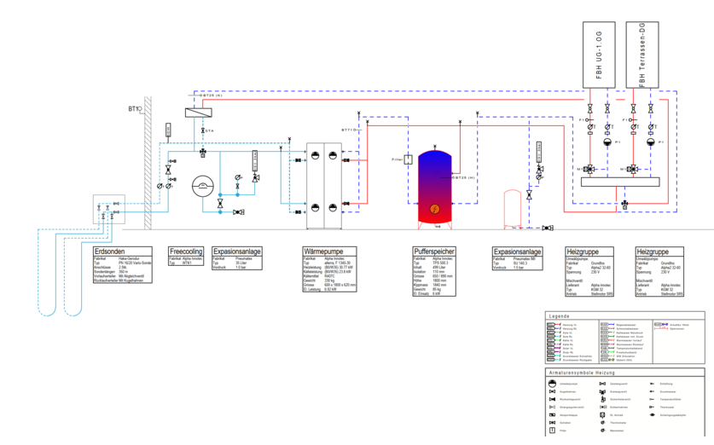Select the Filter symbol in the Armaturensymbole legend
Viewport: 714px width, 445px height.
(x=553, y=431)
